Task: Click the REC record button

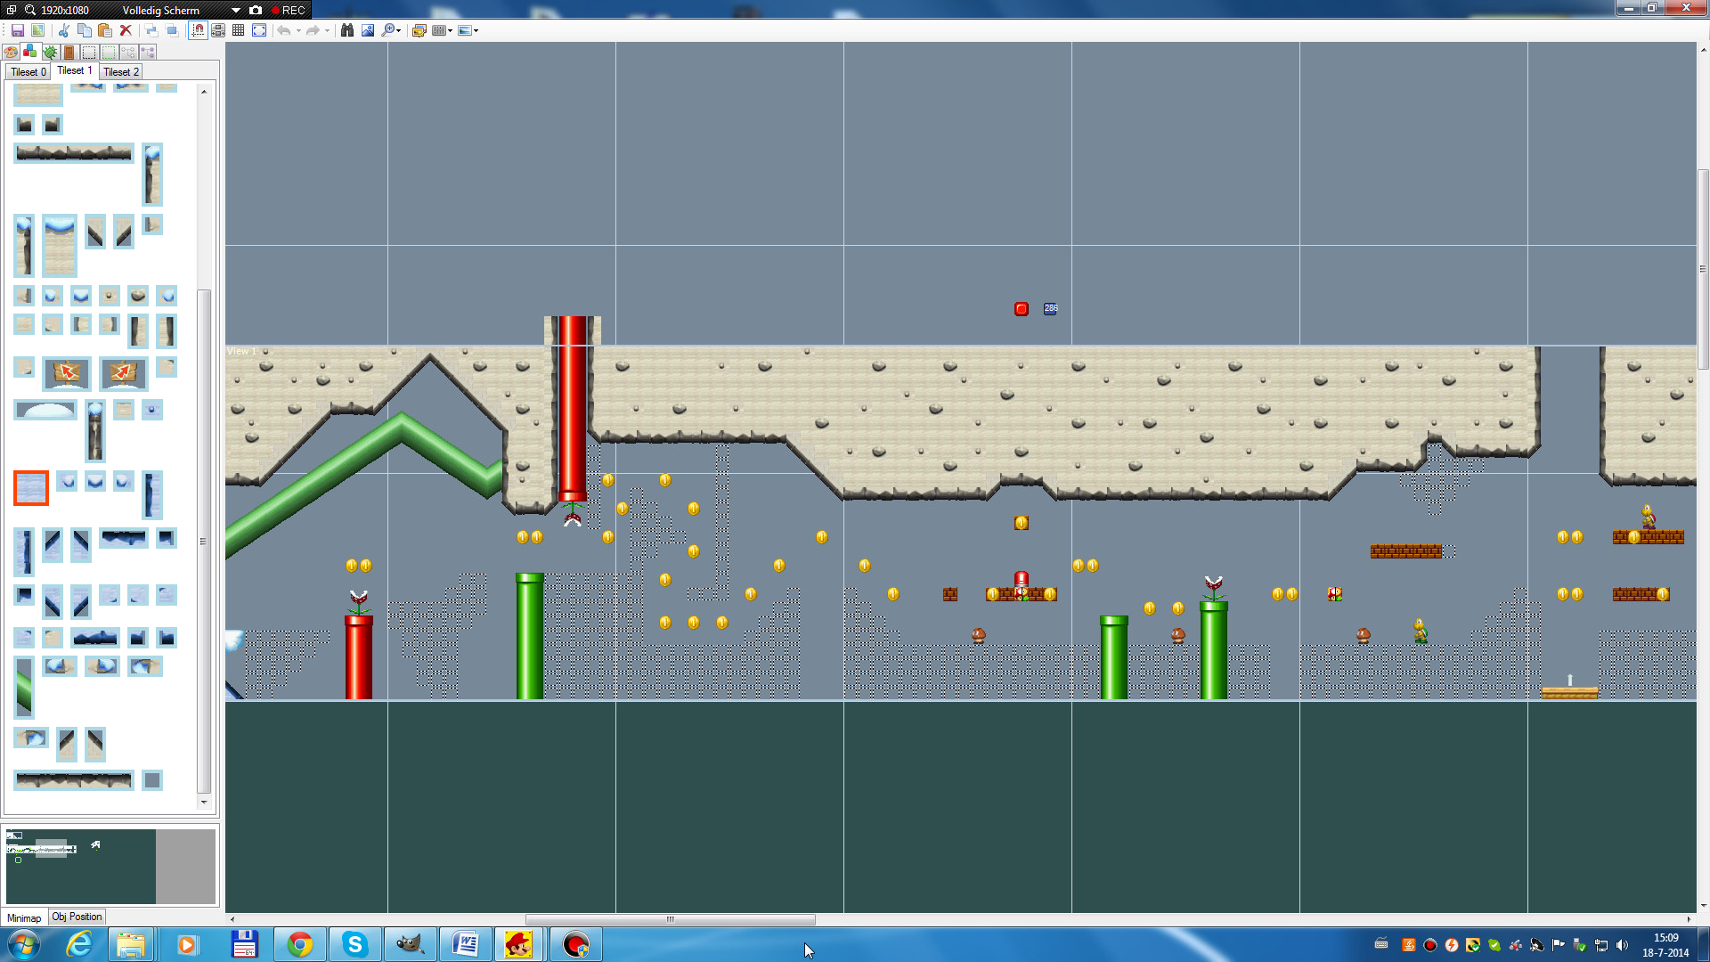Action: (288, 10)
